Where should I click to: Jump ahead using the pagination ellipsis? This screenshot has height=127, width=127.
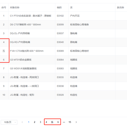point(64,122)
